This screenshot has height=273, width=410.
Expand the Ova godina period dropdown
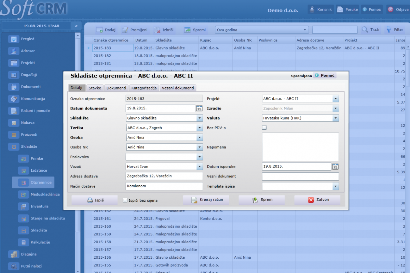(x=305, y=30)
